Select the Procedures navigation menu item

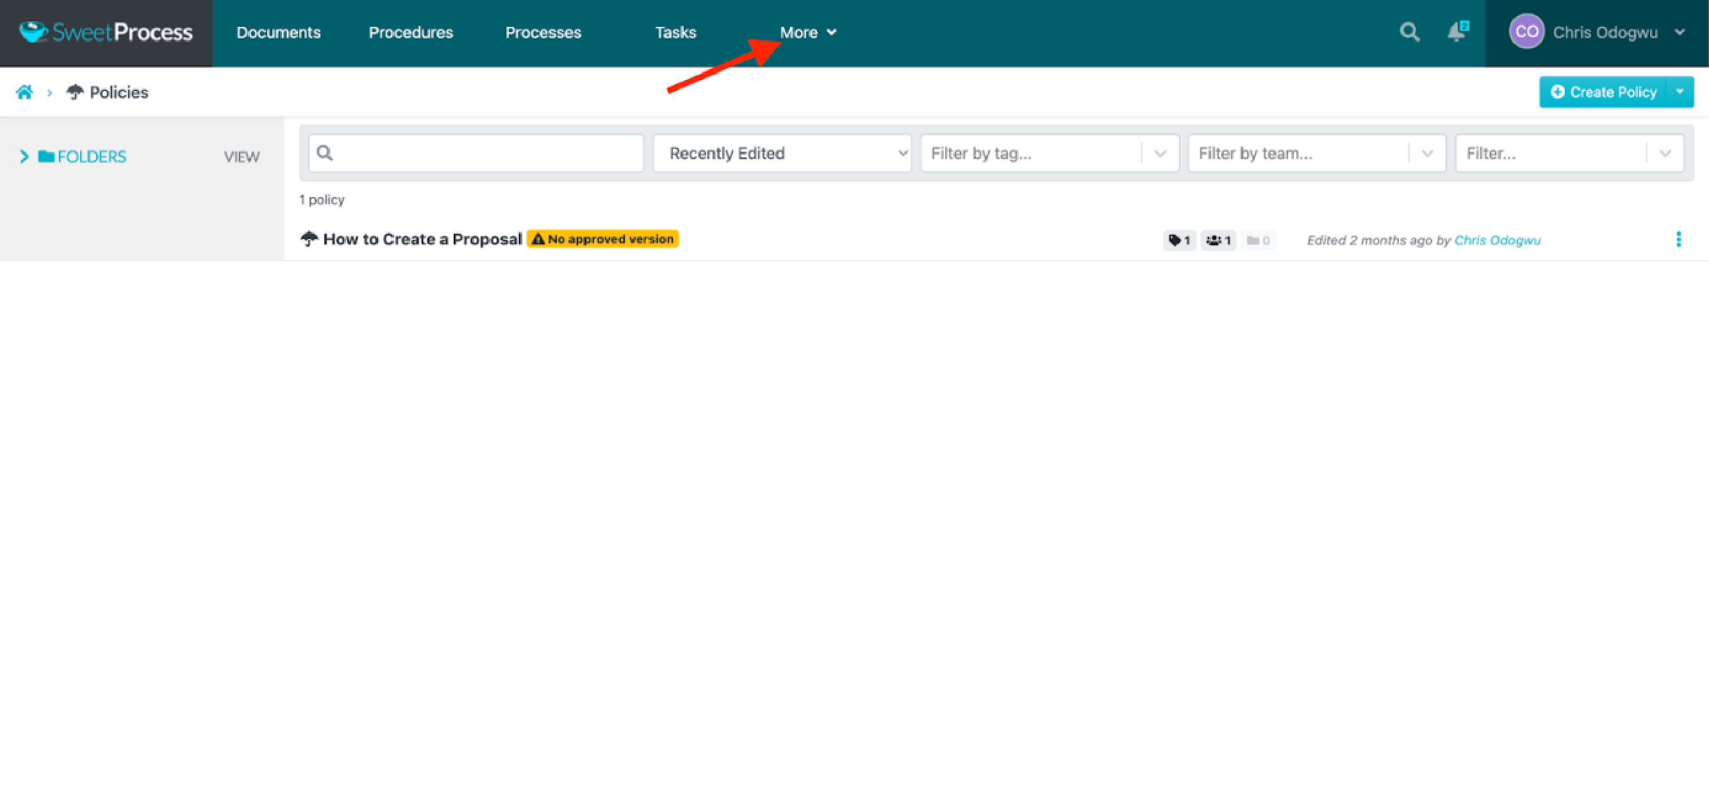pos(412,33)
